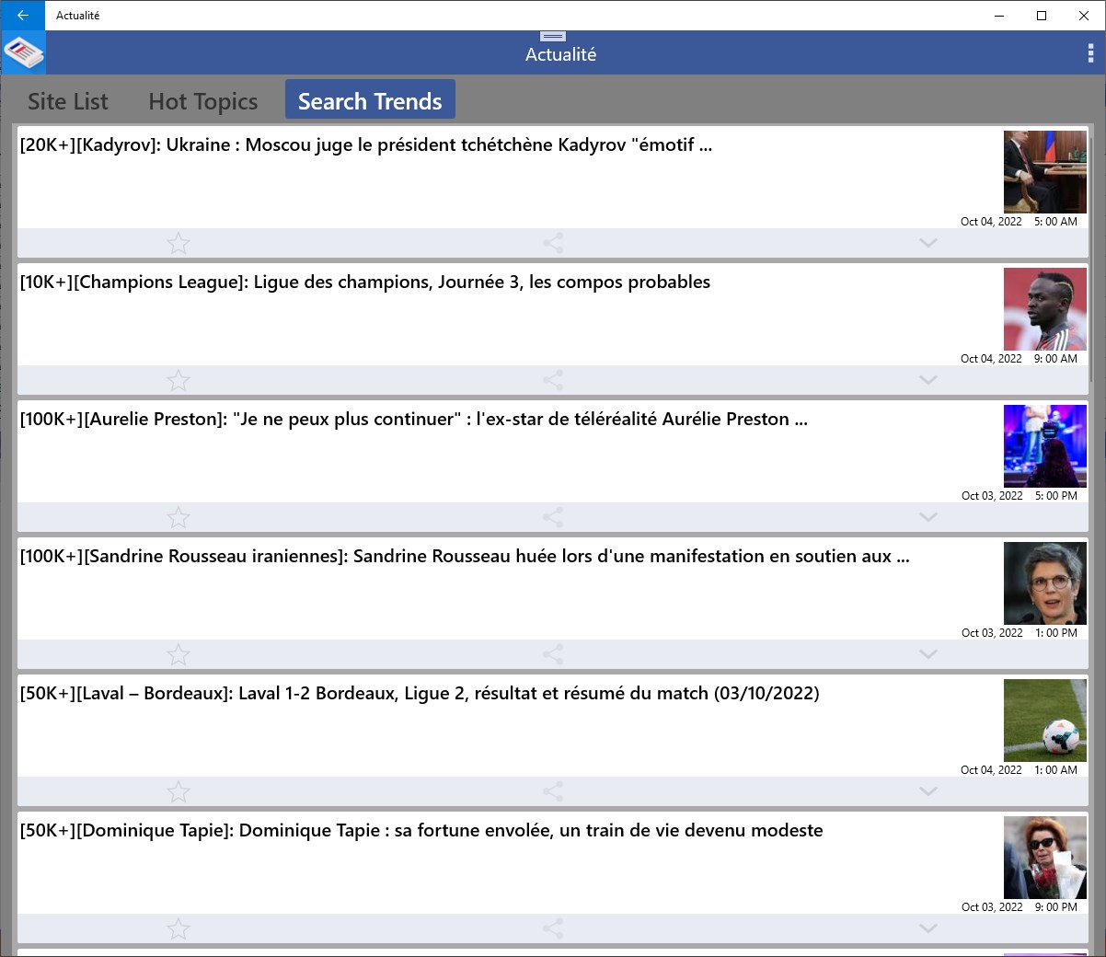Image resolution: width=1106 pixels, height=957 pixels.
Task: Share the Aurelie Preston article
Action: pyautogui.click(x=553, y=517)
